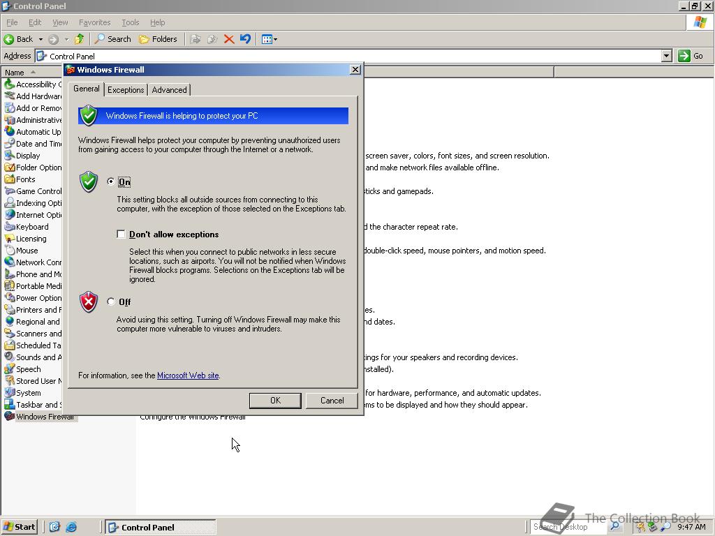Open the Tools menu
Image resolution: width=715 pixels, height=536 pixels.
130,22
